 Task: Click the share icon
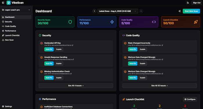click(x=180, y=11)
